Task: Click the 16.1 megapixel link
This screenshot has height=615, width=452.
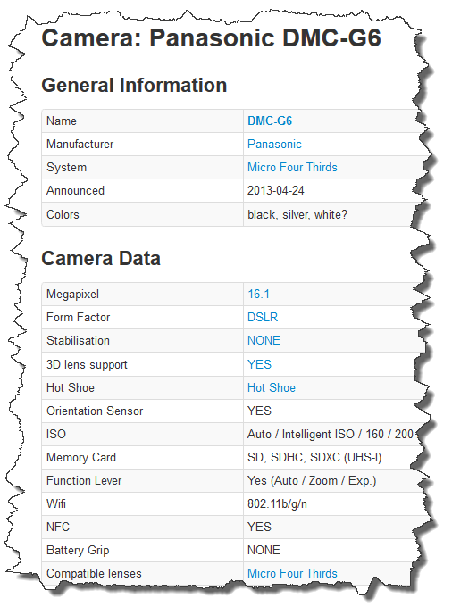Action: [x=258, y=294]
